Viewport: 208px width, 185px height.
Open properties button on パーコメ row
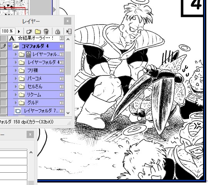(x=62, y=79)
